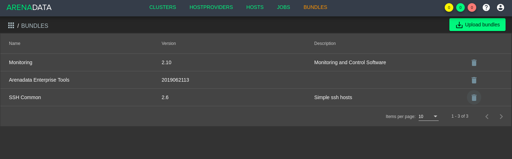Open the help question mark icon

click(486, 7)
